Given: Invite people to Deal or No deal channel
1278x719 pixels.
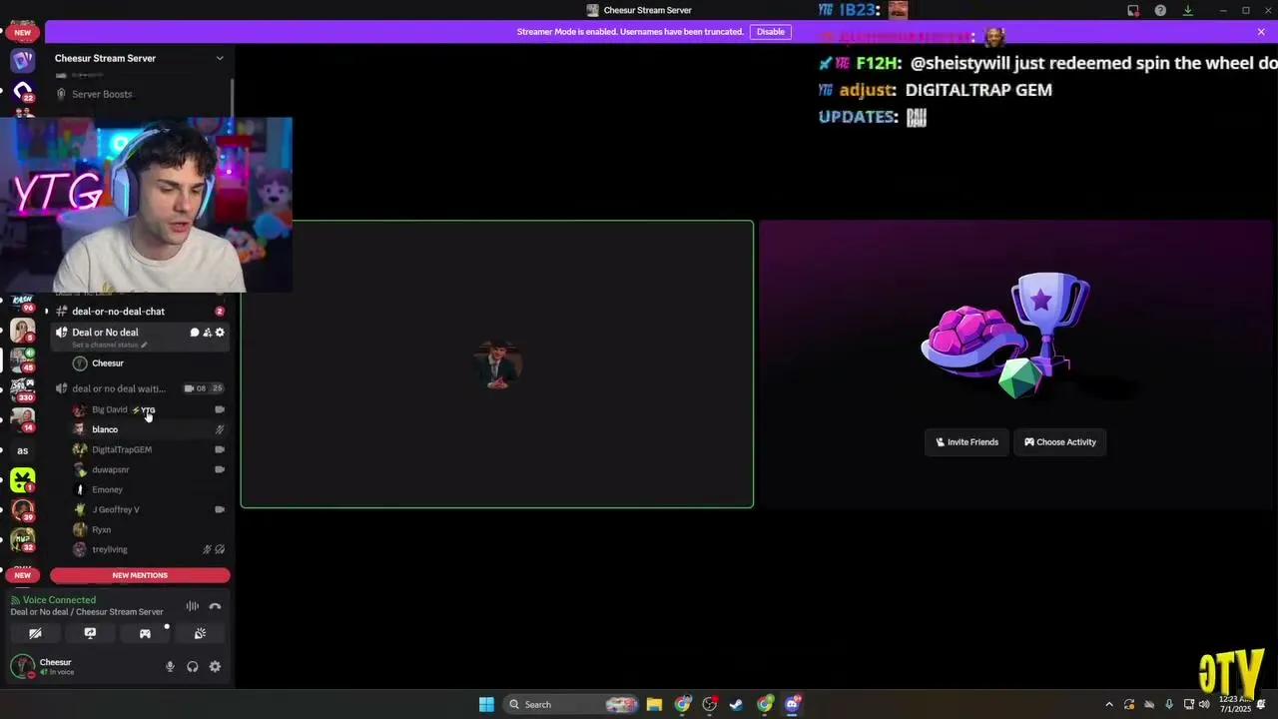Looking at the screenshot, I should click(207, 333).
